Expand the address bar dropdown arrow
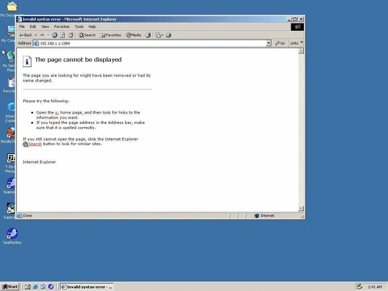 click(269, 43)
